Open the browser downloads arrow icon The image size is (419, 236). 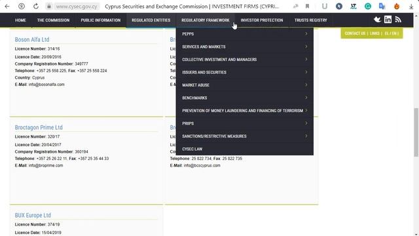(x=411, y=7)
